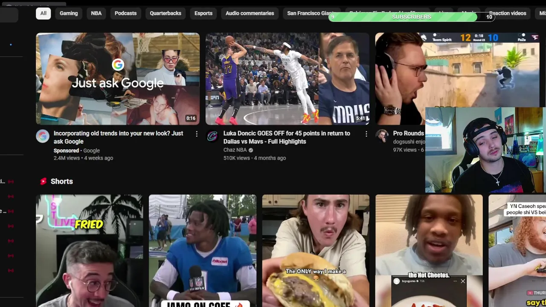Click the Google channel avatar icon
546x307 pixels.
(43, 136)
